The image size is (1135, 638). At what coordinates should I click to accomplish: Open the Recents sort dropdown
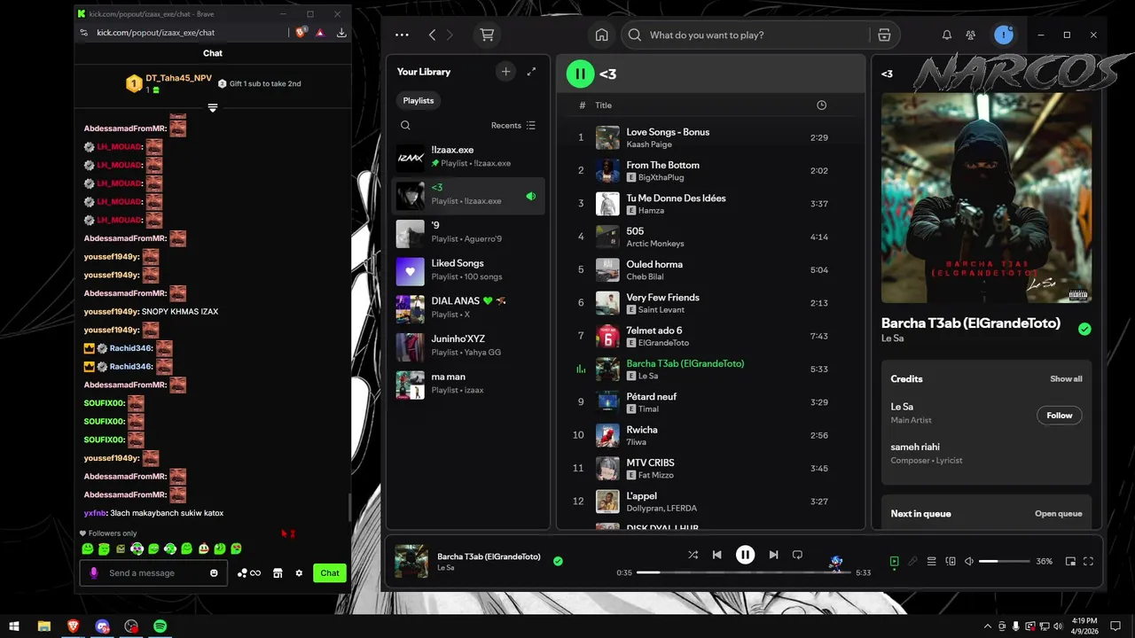point(513,125)
